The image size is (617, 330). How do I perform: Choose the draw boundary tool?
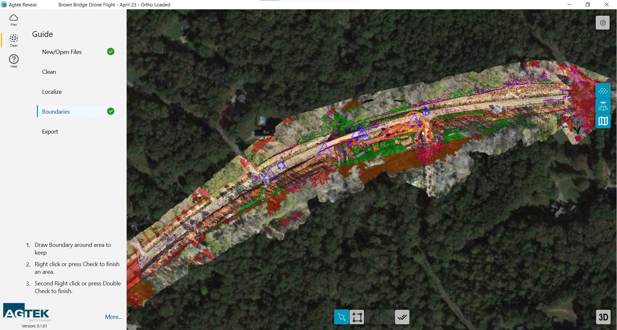point(357,317)
